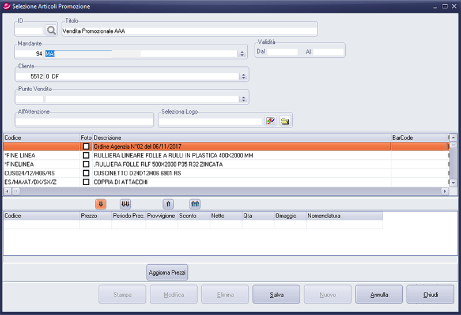Check Foto box for CUSCINETTO D24D12H06 row
This screenshot has height=315, width=461.
(x=86, y=173)
